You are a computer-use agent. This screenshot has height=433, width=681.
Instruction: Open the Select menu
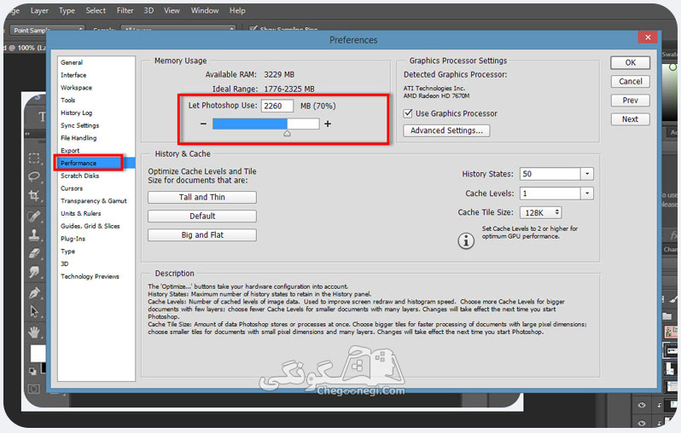pyautogui.click(x=96, y=10)
